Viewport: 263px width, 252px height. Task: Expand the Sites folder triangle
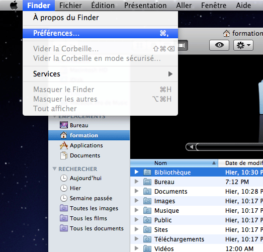coord(137,229)
